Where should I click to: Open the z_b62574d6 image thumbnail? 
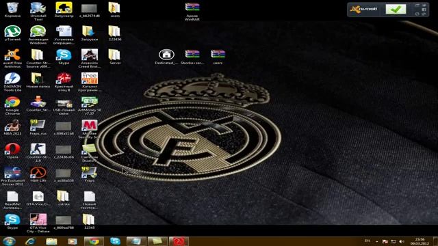[x=90, y=8]
